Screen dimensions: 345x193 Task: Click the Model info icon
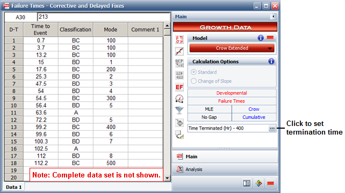pos(261,38)
